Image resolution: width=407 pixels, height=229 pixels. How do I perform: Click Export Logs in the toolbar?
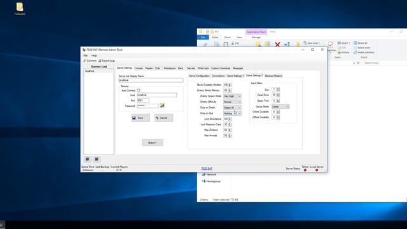tap(106, 60)
